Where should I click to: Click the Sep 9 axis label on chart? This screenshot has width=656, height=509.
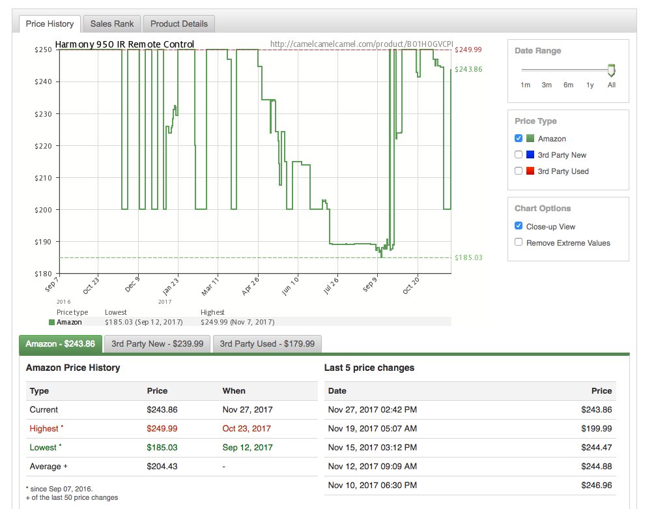tap(370, 285)
